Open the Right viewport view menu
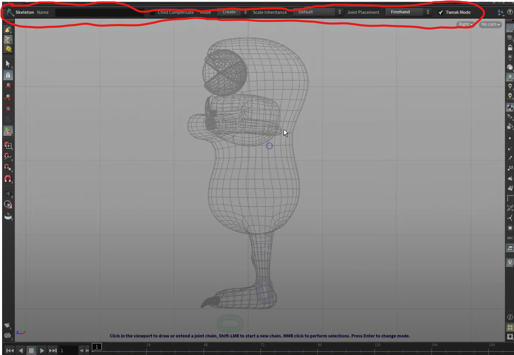 click(x=465, y=24)
